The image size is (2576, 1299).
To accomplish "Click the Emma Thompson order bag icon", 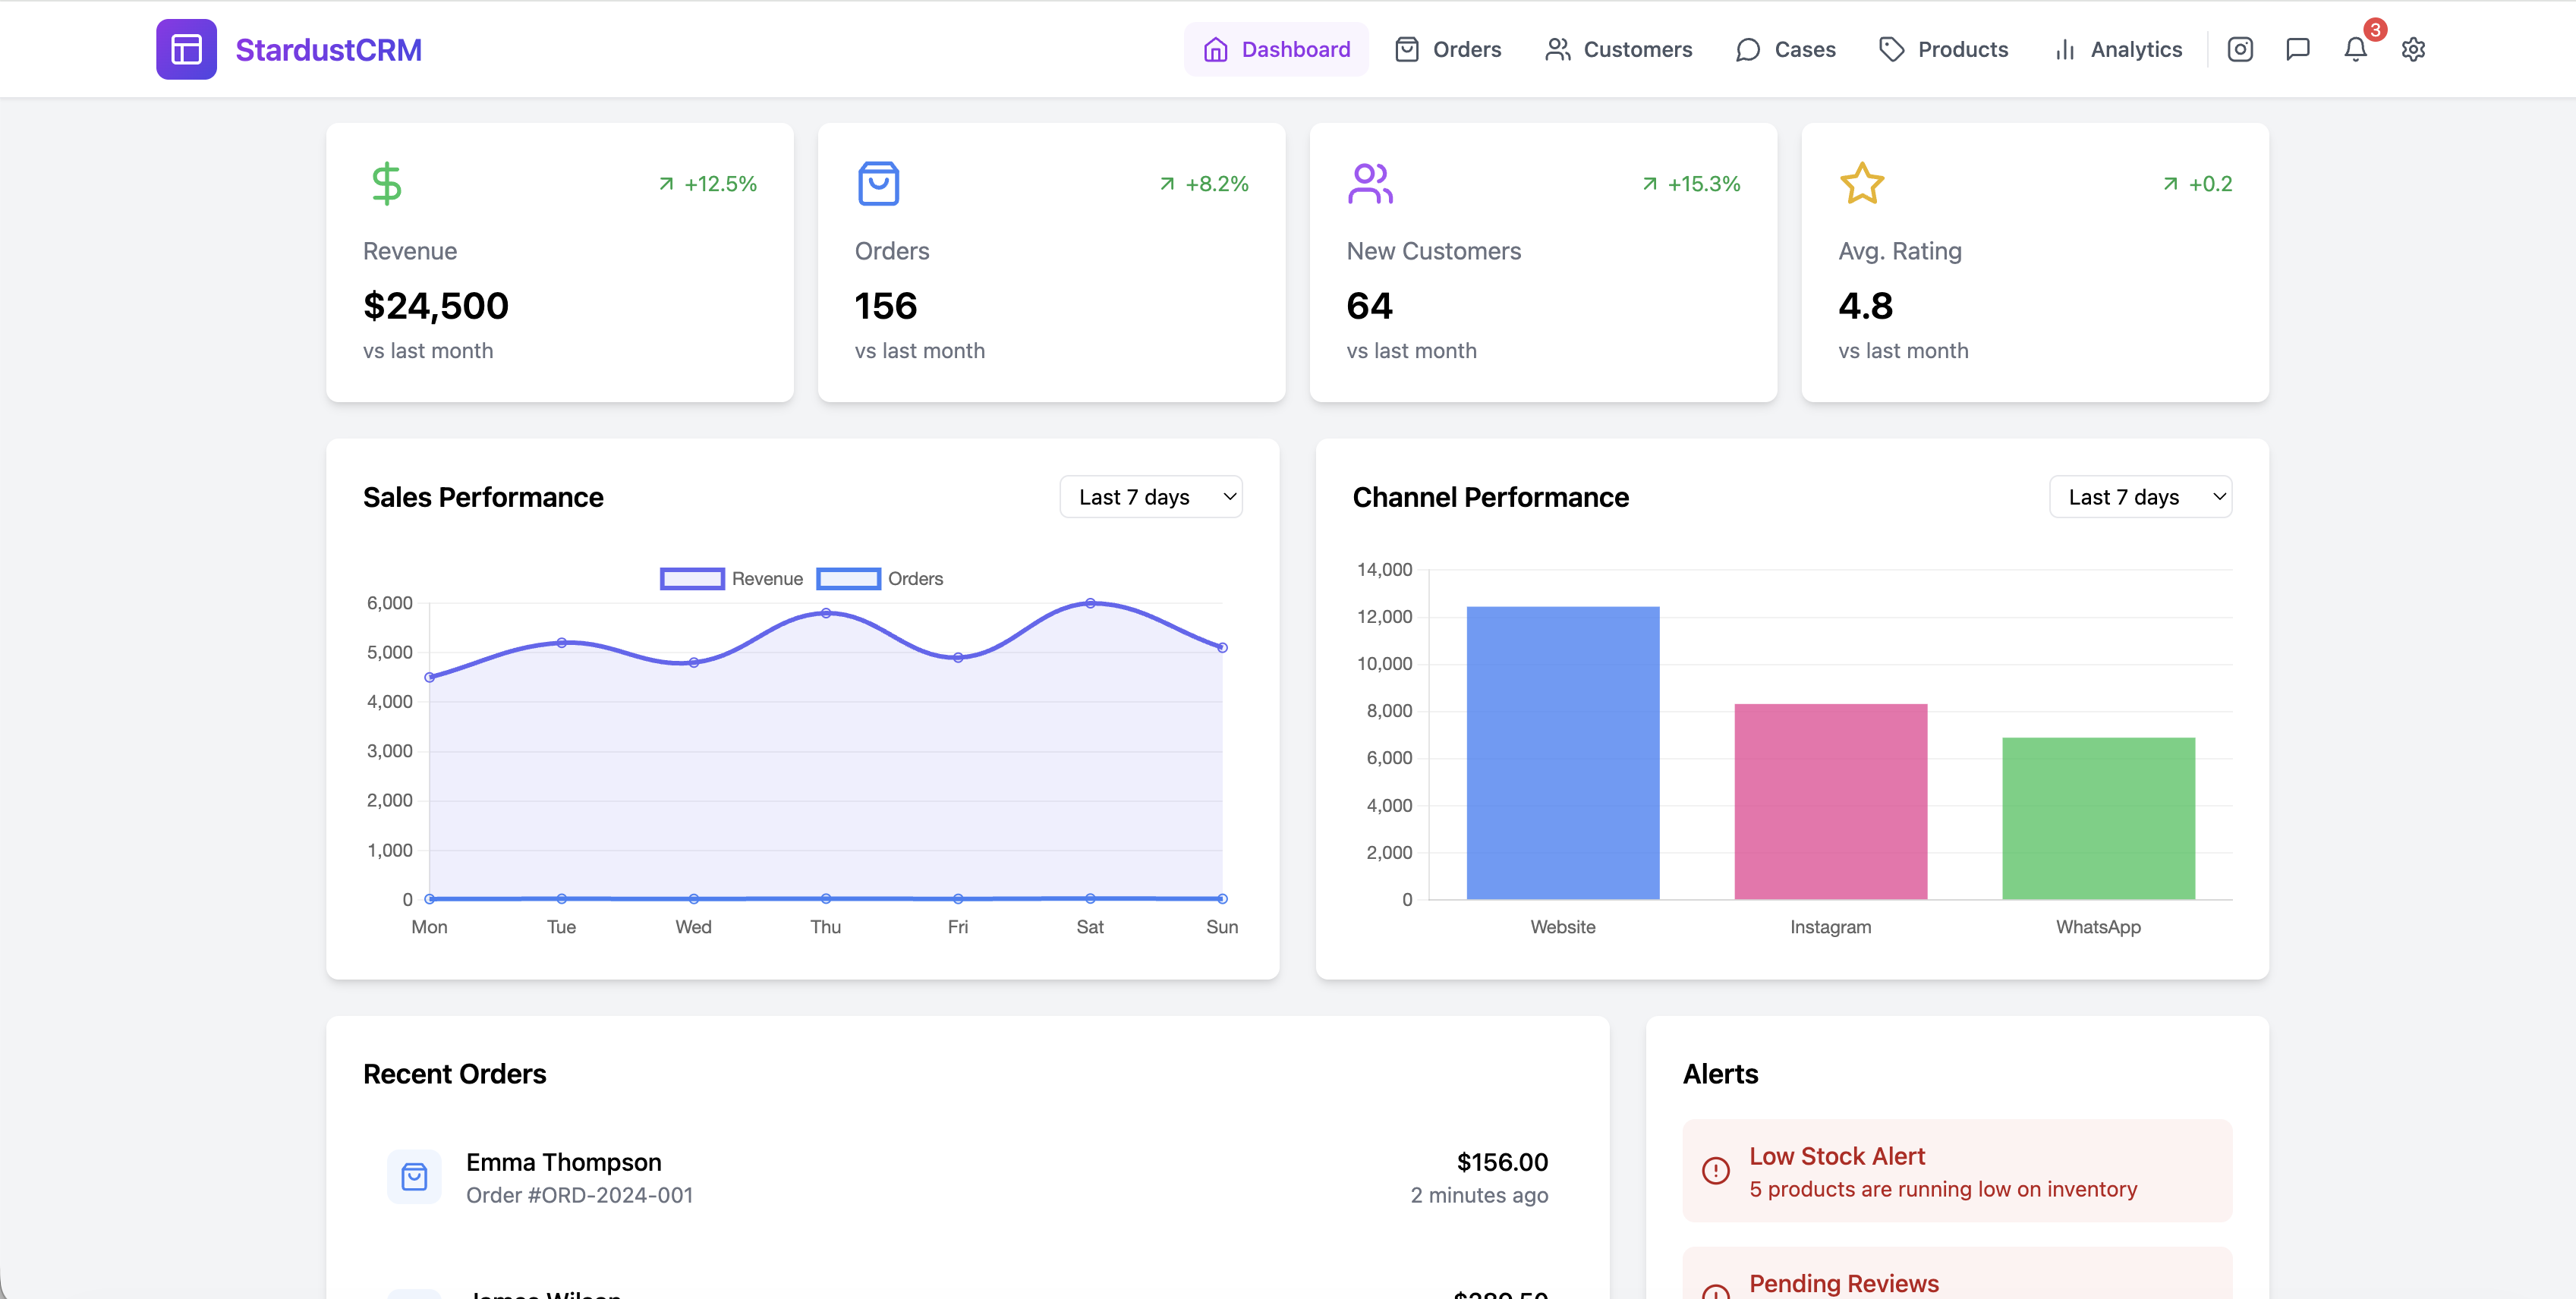I will tap(414, 1177).
